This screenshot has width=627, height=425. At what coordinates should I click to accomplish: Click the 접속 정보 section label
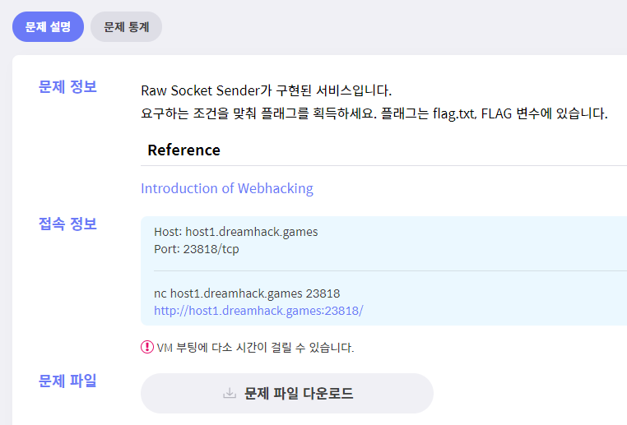pyautogui.click(x=67, y=224)
